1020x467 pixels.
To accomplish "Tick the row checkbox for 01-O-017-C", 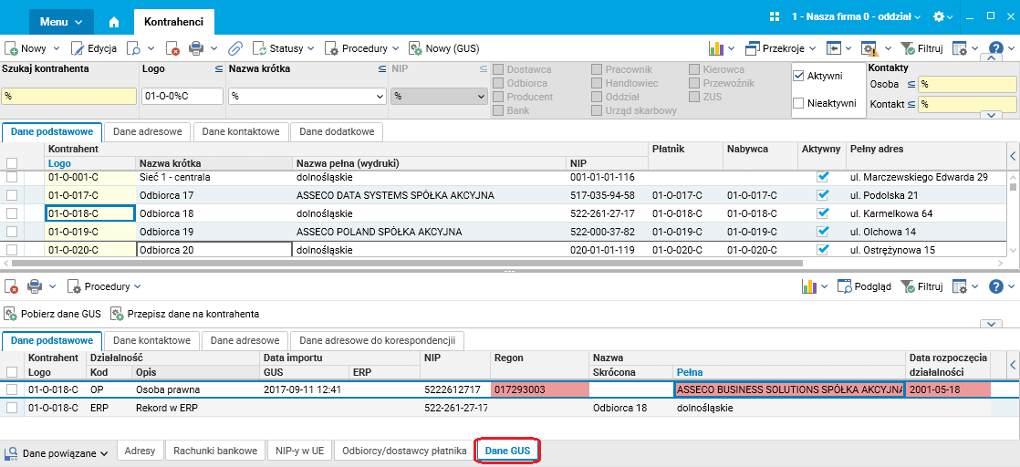I will 12,195.
